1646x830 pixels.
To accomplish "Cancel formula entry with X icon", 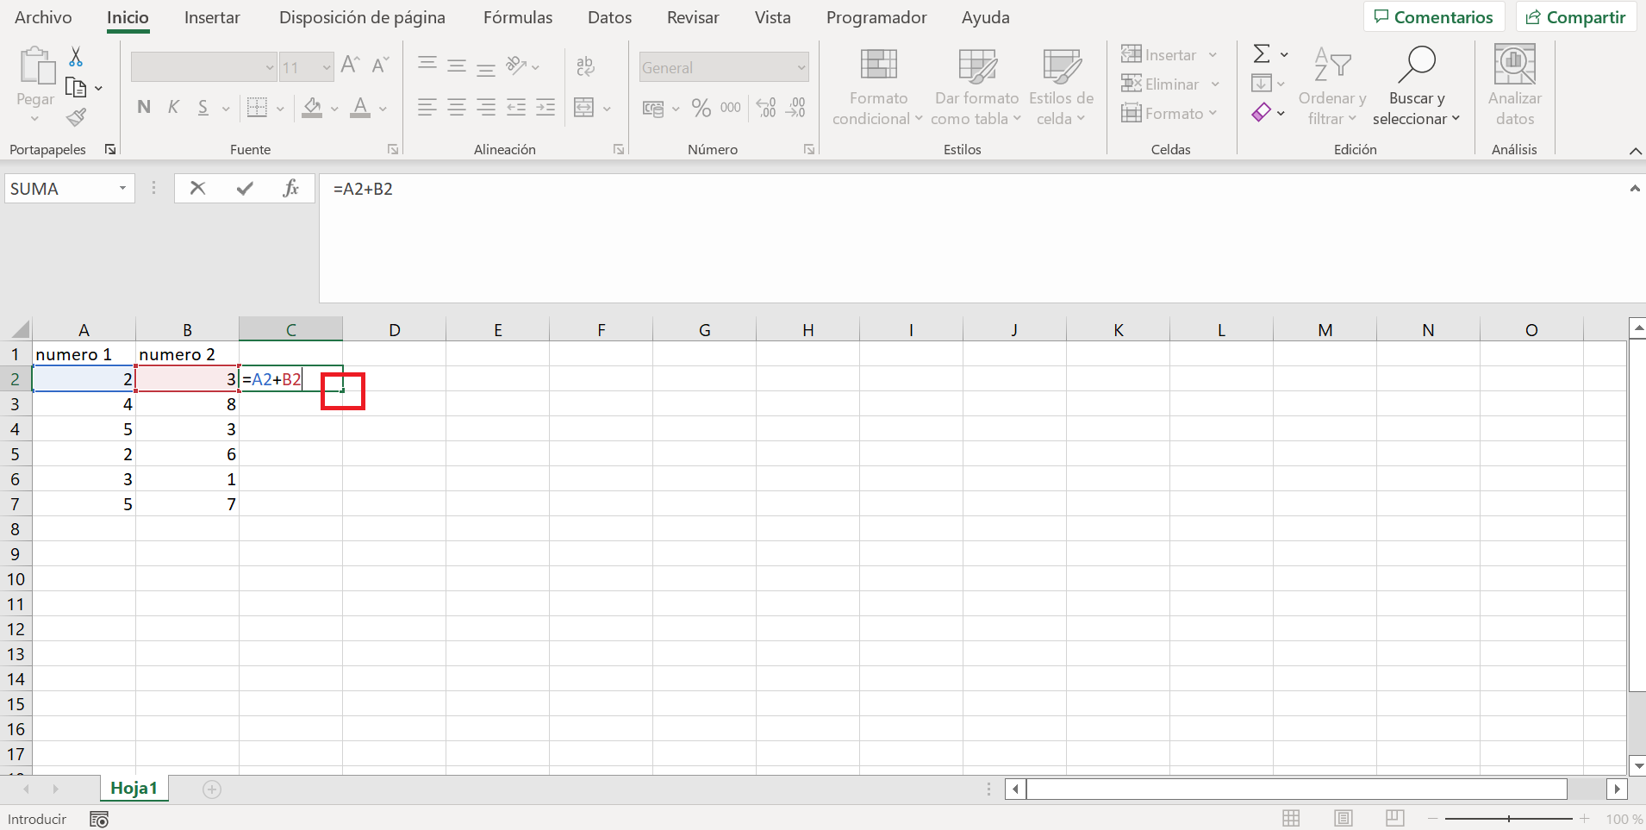I will tap(197, 188).
